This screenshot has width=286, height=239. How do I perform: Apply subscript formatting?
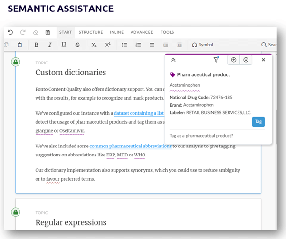pos(94,45)
